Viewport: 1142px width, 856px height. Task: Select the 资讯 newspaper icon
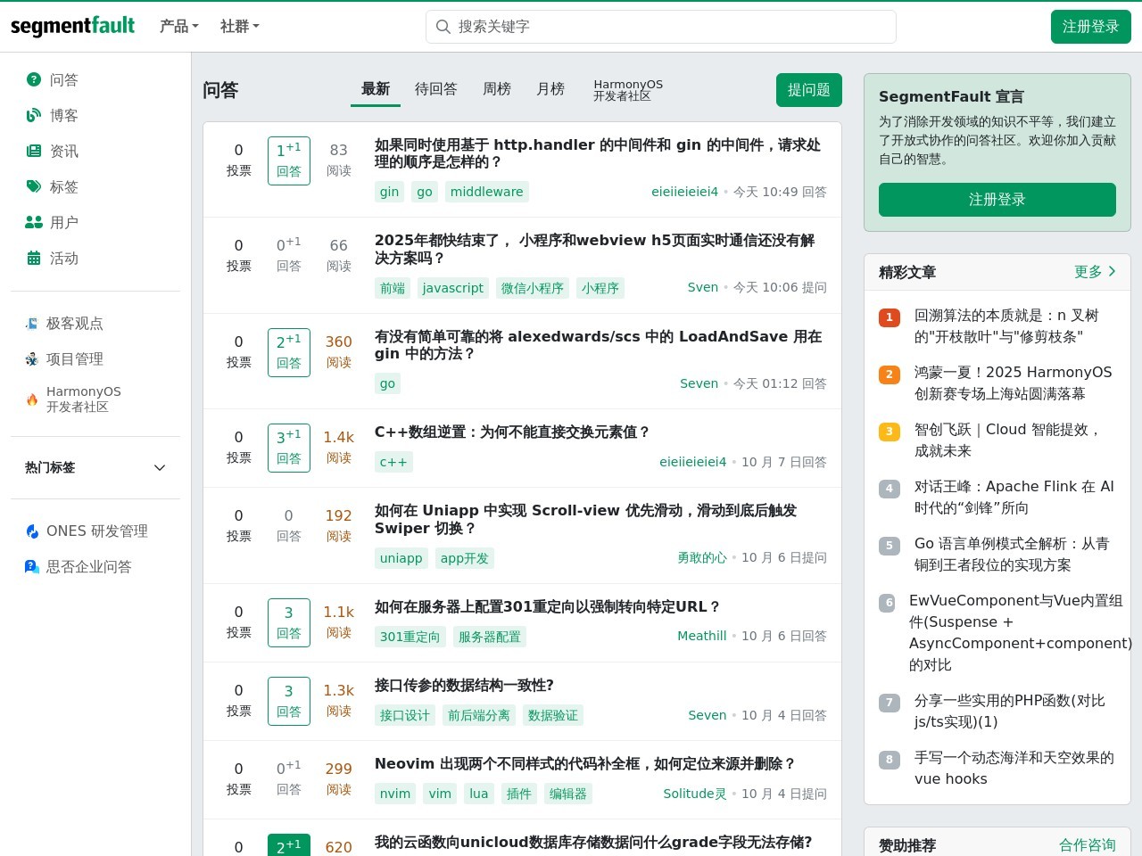tap(34, 151)
